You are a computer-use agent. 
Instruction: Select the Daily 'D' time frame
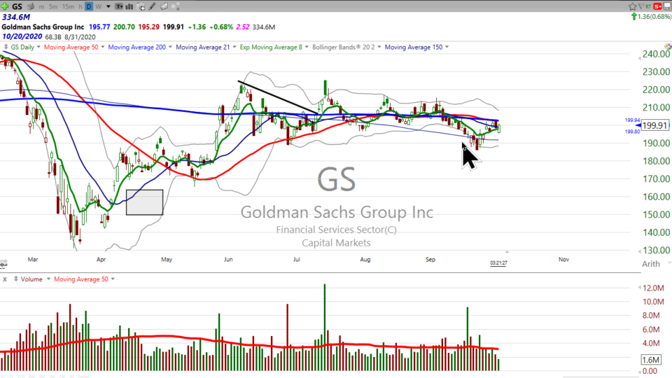89,6
